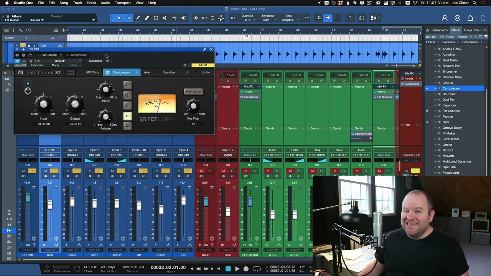Open the Fat Channel XT module list icon
The width and height of the screenshot is (491, 276).
pyautogui.click(x=71, y=72)
